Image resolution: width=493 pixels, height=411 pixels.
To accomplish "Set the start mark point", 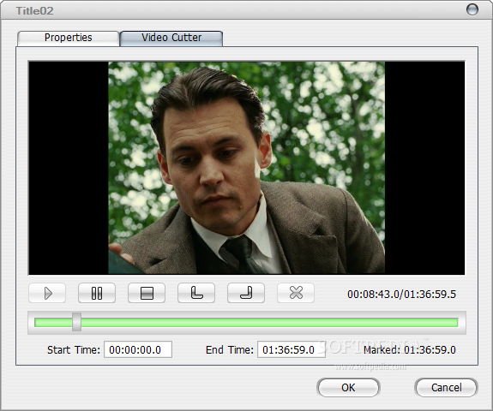I will 196,293.
